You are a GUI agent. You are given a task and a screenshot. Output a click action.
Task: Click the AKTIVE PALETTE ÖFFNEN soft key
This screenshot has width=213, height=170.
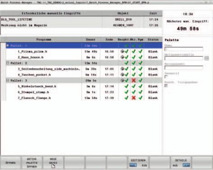click(32, 163)
